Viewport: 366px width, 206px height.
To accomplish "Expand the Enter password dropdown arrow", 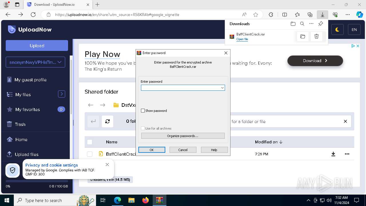I will [x=222, y=88].
